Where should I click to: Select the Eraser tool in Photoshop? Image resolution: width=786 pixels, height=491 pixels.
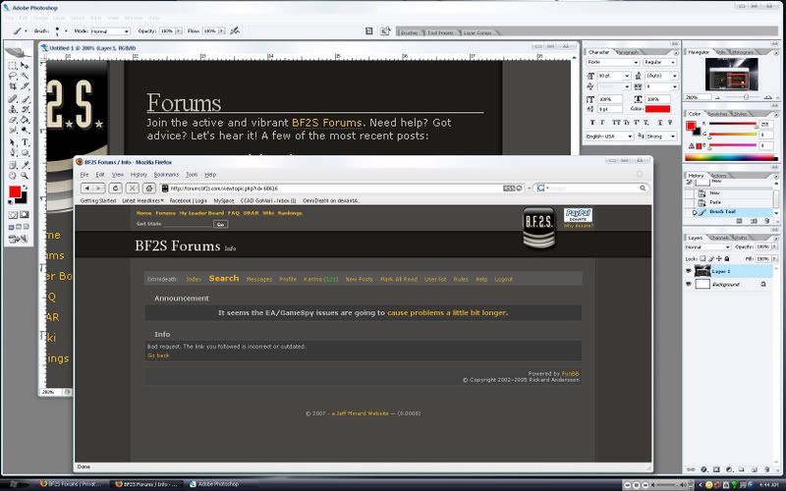[13, 120]
